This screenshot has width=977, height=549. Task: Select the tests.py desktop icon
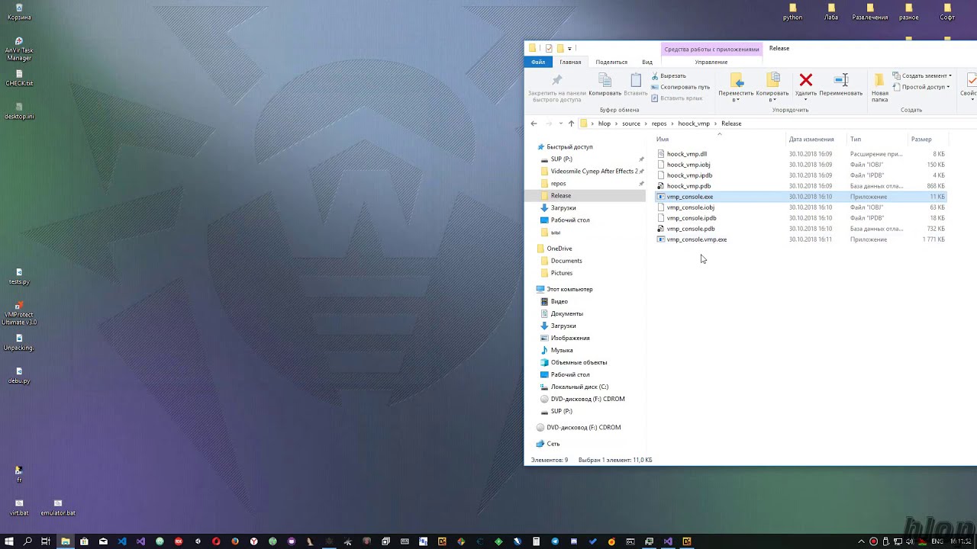pyautogui.click(x=19, y=277)
